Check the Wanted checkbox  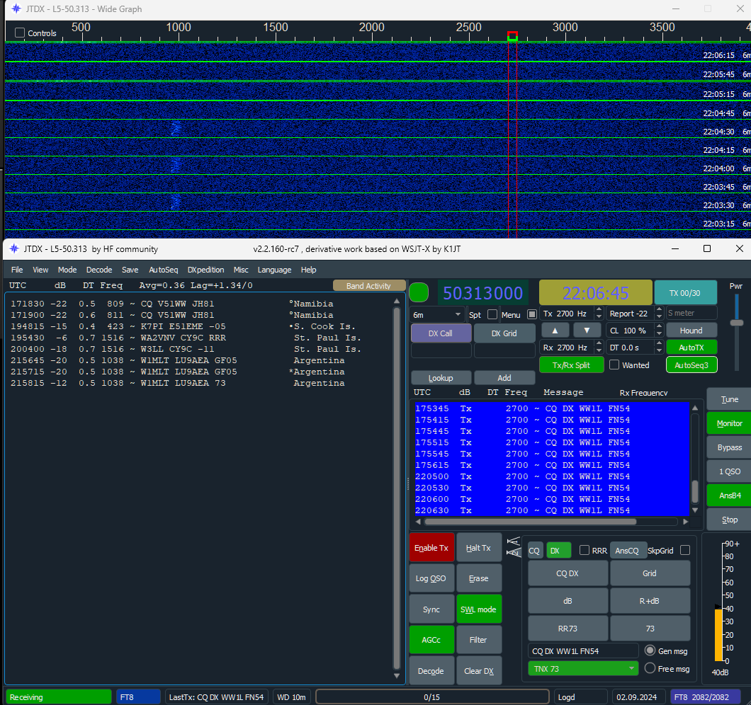pos(614,365)
